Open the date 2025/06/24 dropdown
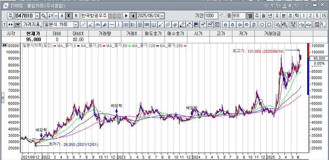This screenshot has height=160, width=329. click(x=162, y=16)
